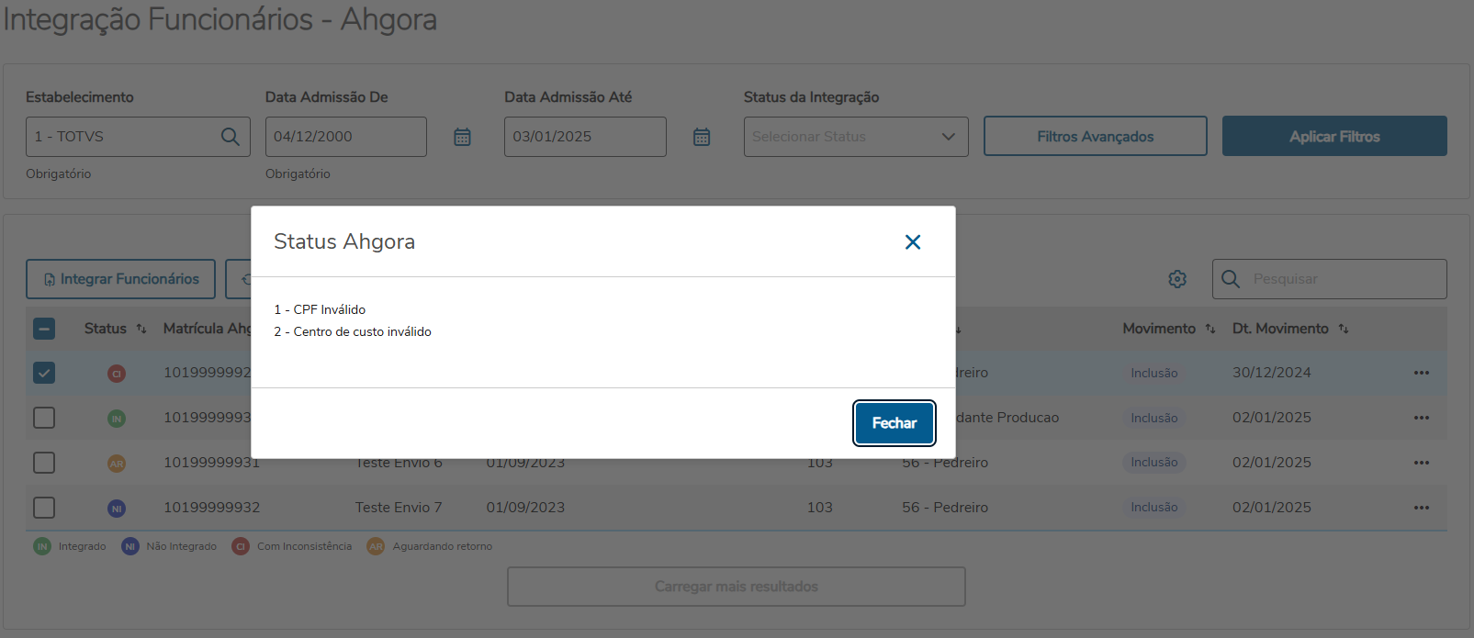Image resolution: width=1474 pixels, height=638 pixels.
Task: Open row actions for 30/12/2024 movement
Action: pos(1421,373)
